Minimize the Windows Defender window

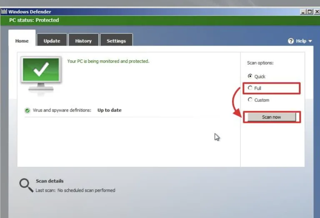303,12
